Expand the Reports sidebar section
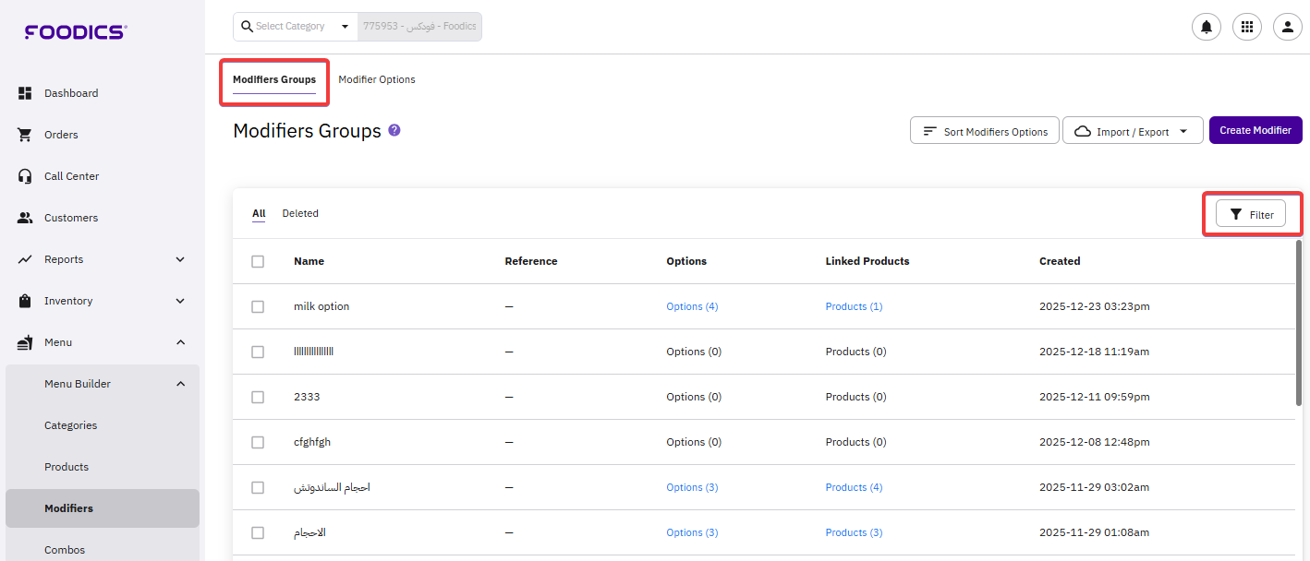This screenshot has height=561, width=1310. [180, 259]
